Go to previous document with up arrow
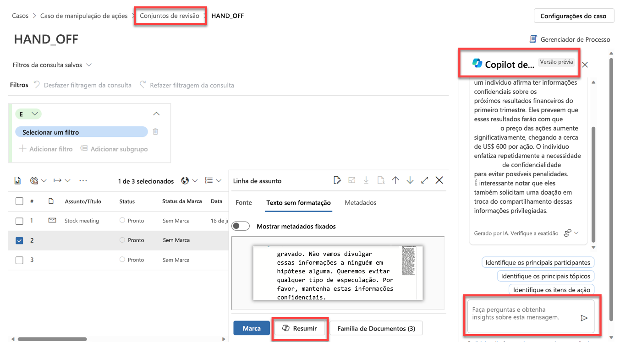The image size is (631, 342). point(395,180)
